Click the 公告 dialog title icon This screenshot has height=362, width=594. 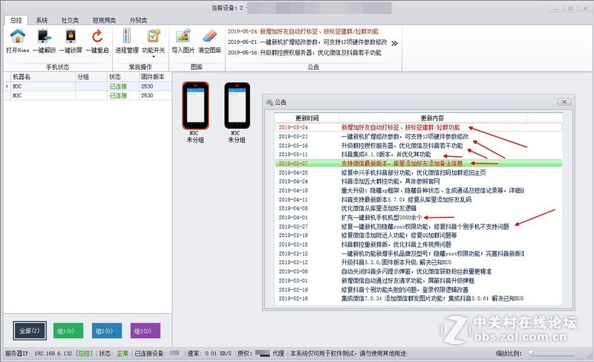(270, 102)
